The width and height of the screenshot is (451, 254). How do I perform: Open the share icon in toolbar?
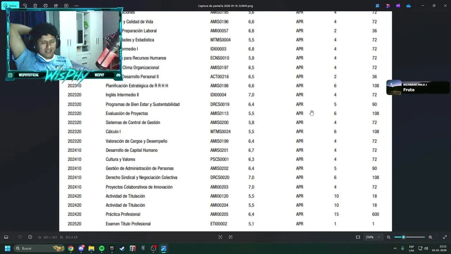(56, 6)
